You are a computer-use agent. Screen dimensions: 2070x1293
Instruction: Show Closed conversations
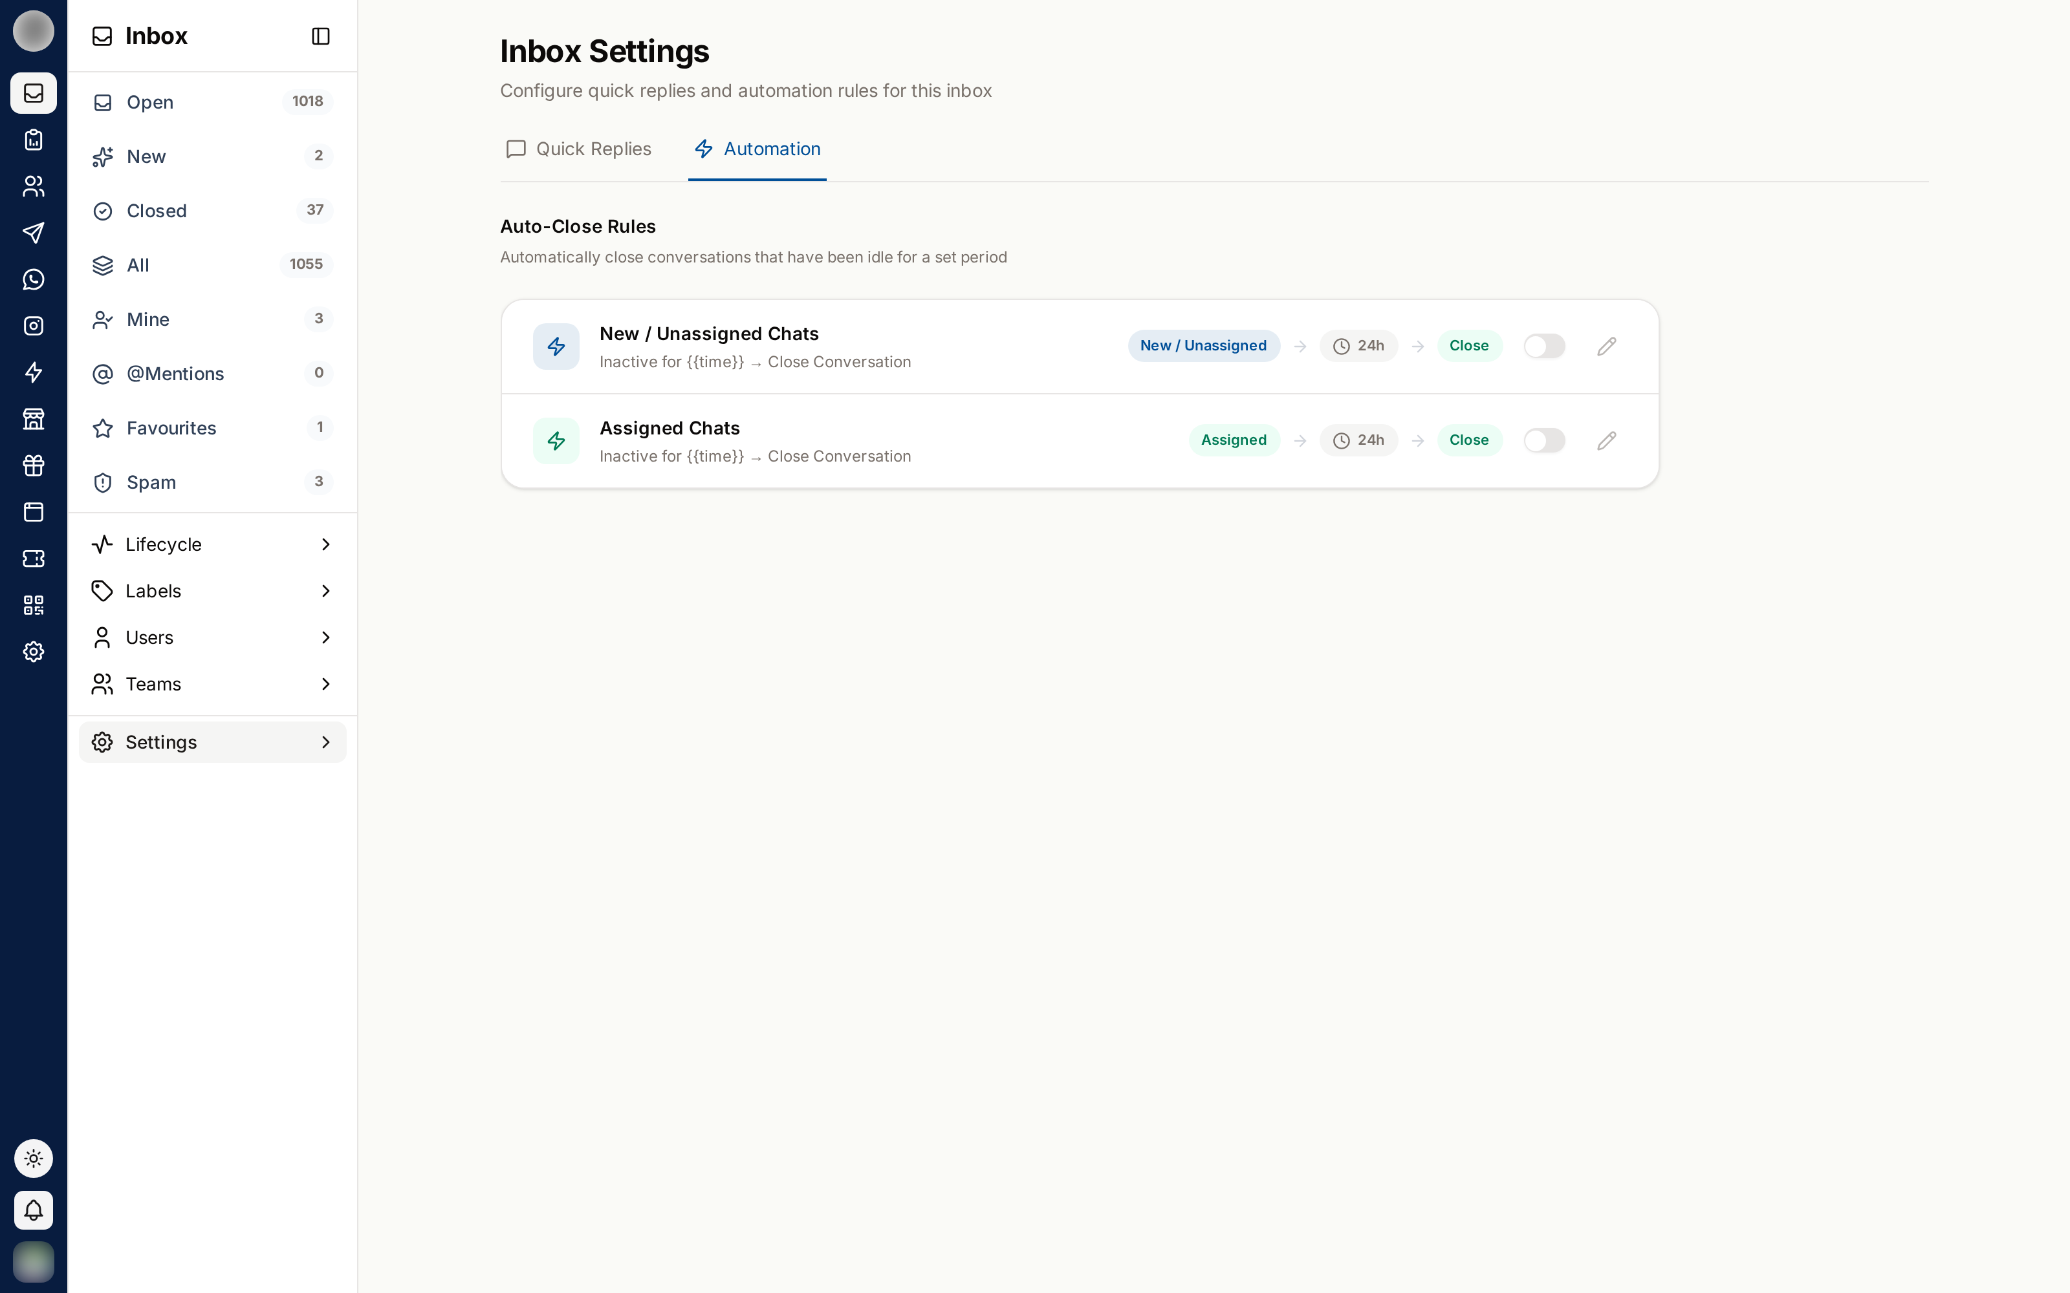tap(212, 210)
